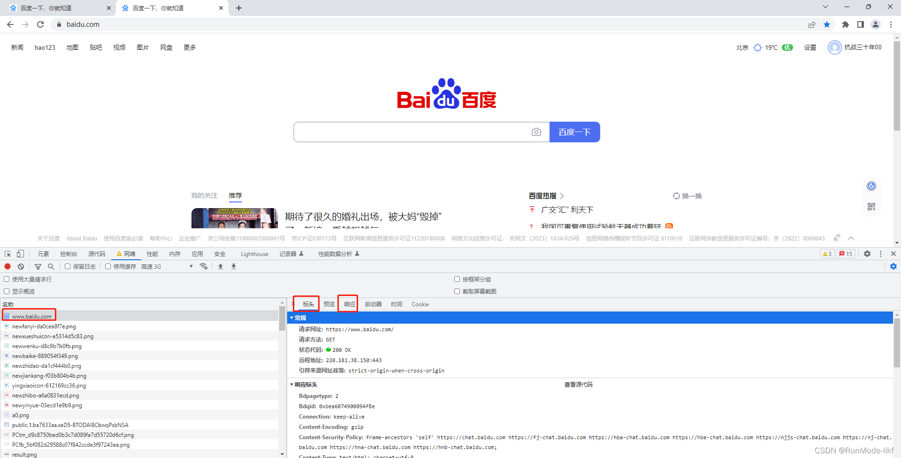
Task: Click the network filter funnel icon
Action: click(x=38, y=266)
